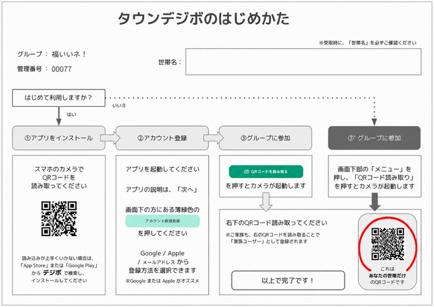Image resolution: width=434 pixels, height=307 pixels.
Task: Click the note ※Google または Apple がオススメ
Action: click(162, 281)
